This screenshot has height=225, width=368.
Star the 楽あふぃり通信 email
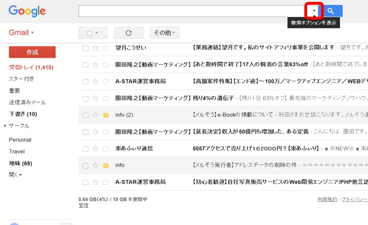coord(96,148)
